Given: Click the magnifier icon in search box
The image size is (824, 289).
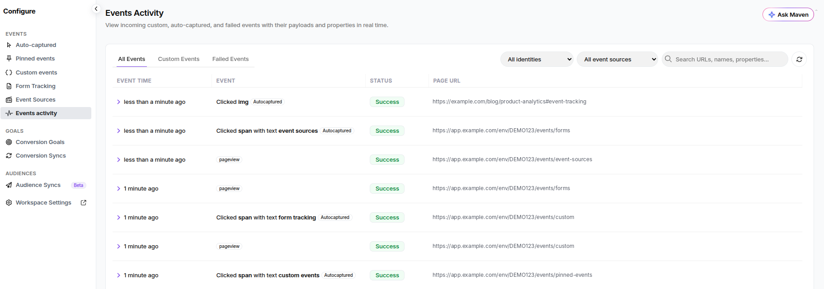Looking at the screenshot, I should coord(668,59).
